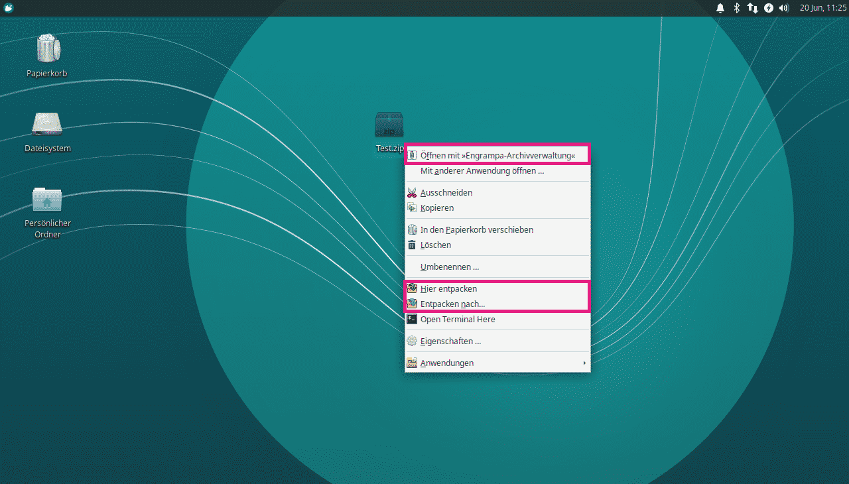This screenshot has height=484, width=849.
Task: Click the date and time clock
Action: (x=822, y=8)
